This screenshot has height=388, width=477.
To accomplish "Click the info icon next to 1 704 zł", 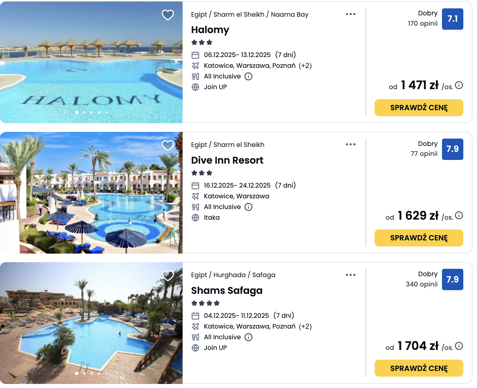I will click(x=459, y=346).
